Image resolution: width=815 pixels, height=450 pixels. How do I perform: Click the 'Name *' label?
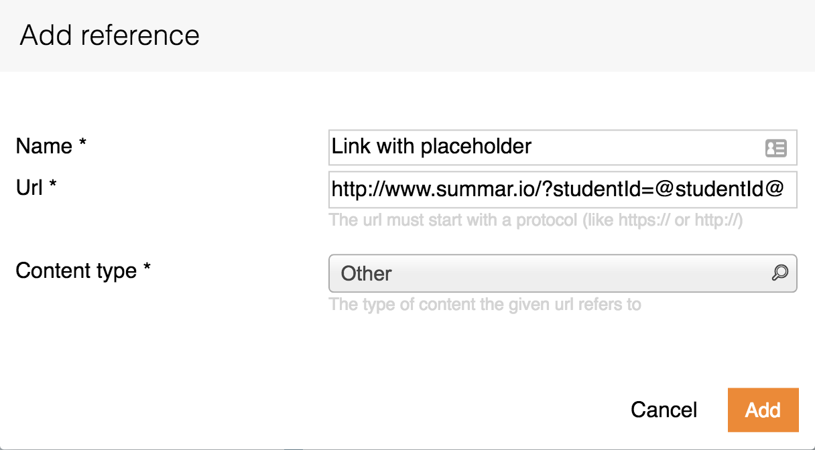point(52,147)
